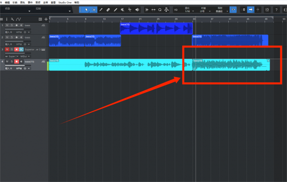
Task: Expand the control dropdown arrow
Action: (x=70, y=11)
